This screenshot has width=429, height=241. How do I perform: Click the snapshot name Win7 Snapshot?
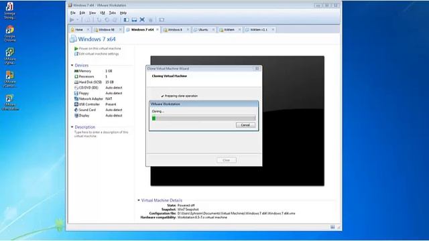tap(188, 210)
